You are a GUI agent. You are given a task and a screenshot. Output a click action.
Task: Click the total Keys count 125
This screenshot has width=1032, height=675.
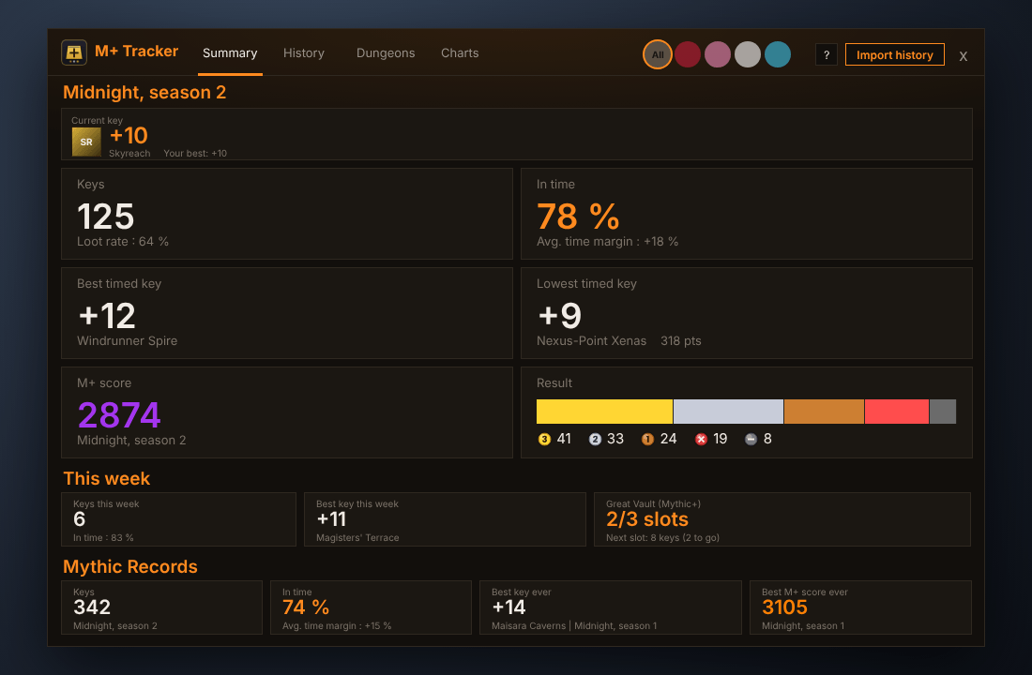(x=105, y=217)
